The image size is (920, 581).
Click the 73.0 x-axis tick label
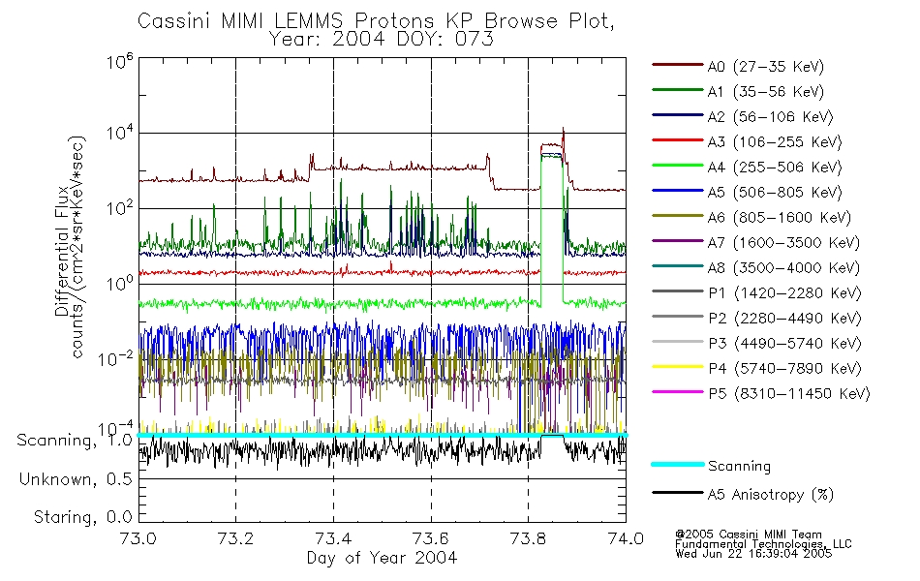pyautogui.click(x=138, y=538)
